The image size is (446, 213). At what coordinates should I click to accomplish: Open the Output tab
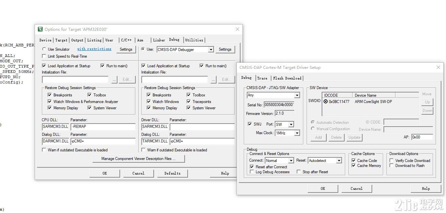(x=77, y=40)
